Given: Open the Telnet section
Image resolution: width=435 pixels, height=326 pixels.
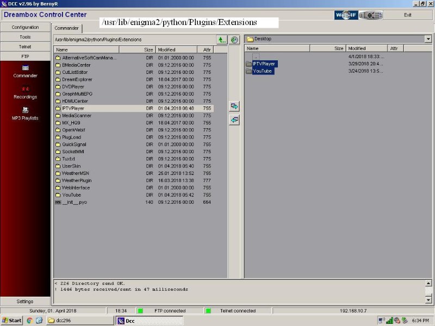Looking at the screenshot, I should point(26,47).
